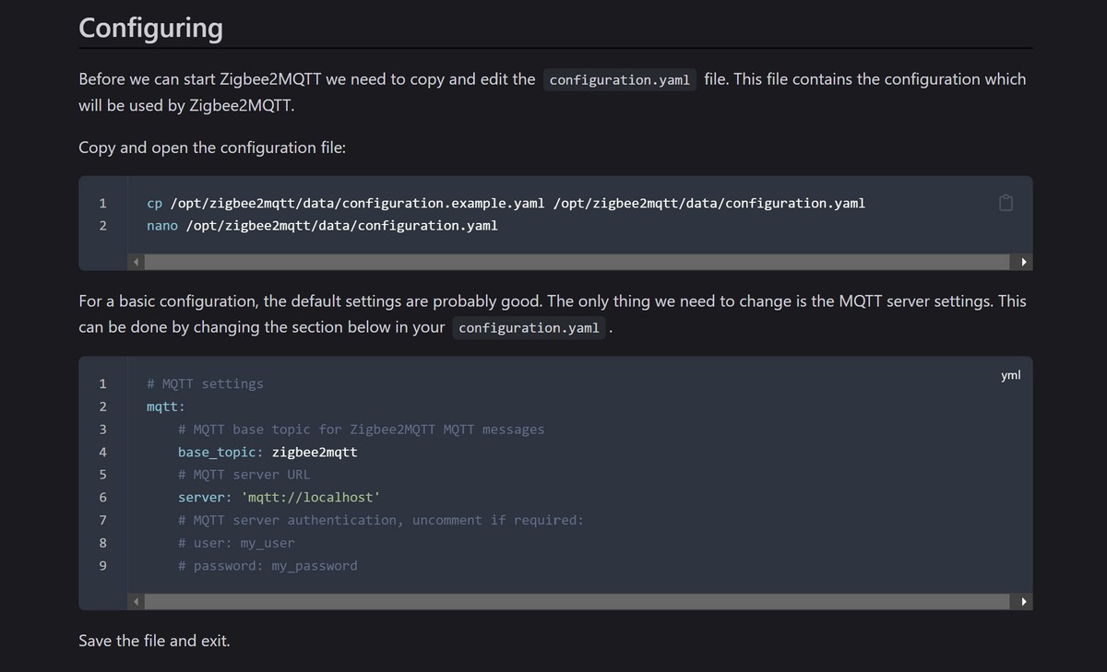Click left arrow of MQTT settings code scrollbar
This screenshot has height=672, width=1107.
pyautogui.click(x=135, y=602)
